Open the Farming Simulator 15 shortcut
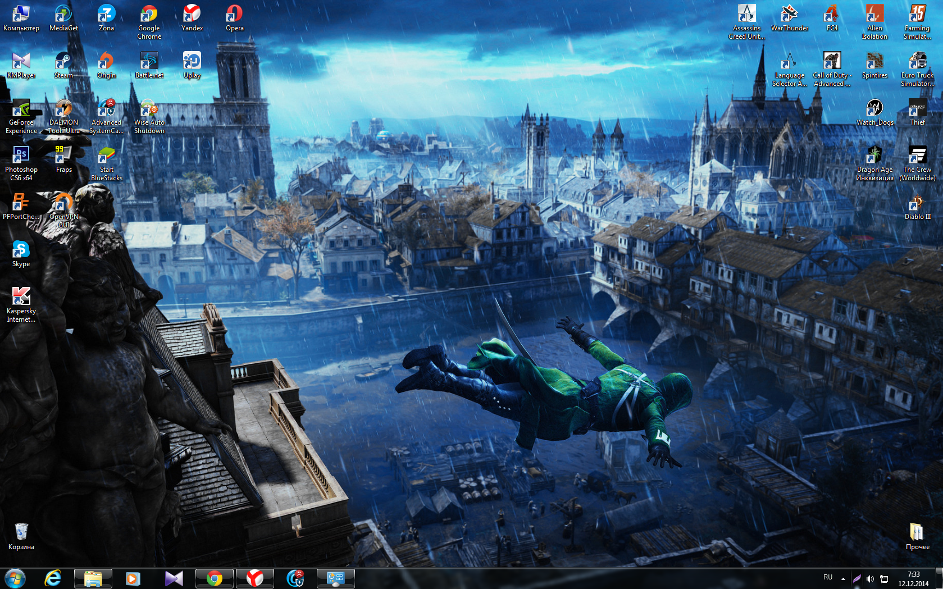 pos(917,22)
